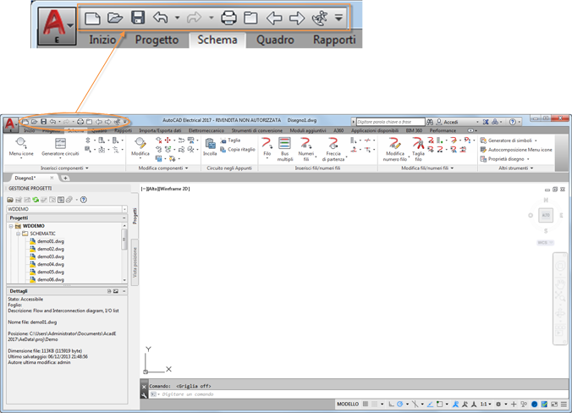The height and width of the screenshot is (413, 572).
Task: Select the Filo wire tool
Action: pyautogui.click(x=267, y=147)
